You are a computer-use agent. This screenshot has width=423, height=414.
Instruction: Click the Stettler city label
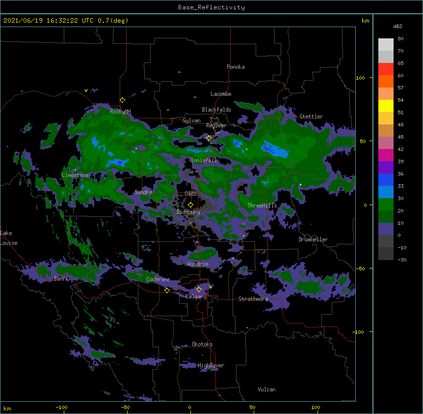[311, 117]
